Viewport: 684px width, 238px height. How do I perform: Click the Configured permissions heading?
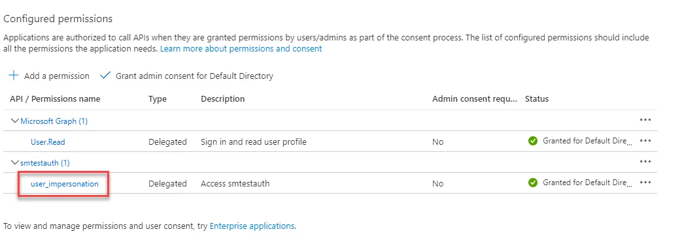coord(58,19)
